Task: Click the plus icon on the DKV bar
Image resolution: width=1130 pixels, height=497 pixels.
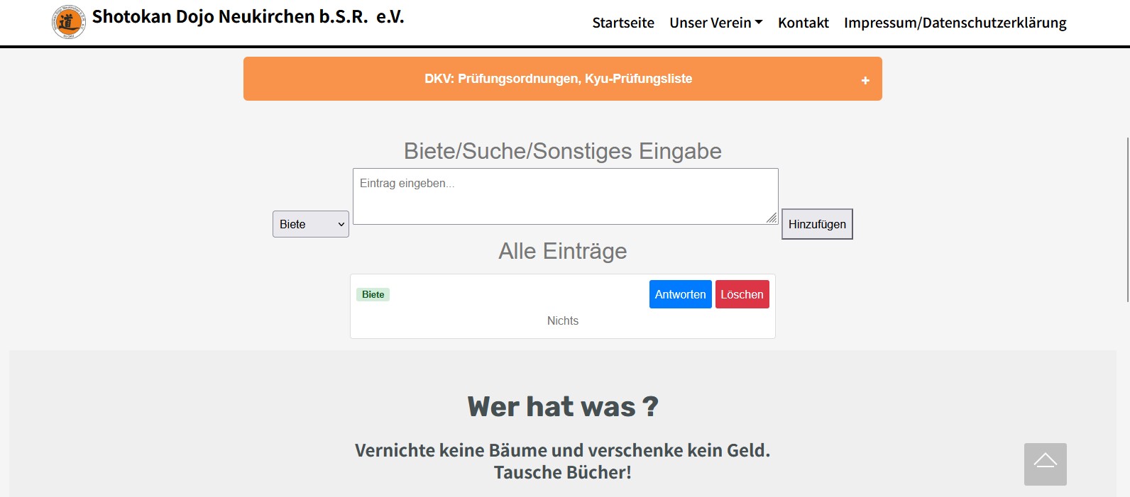Action: click(x=865, y=80)
